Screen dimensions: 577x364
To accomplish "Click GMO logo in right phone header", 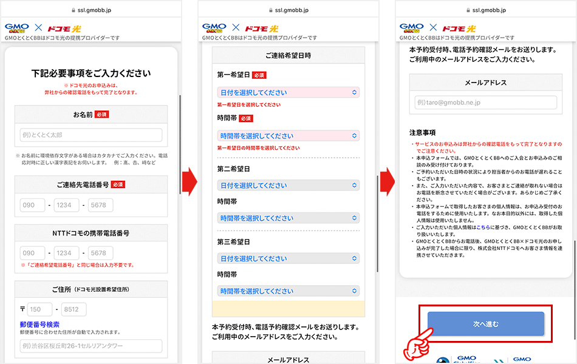I will [411, 28].
